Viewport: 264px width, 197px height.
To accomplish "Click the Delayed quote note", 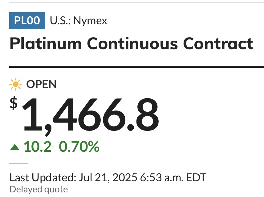I will coord(39,189).
